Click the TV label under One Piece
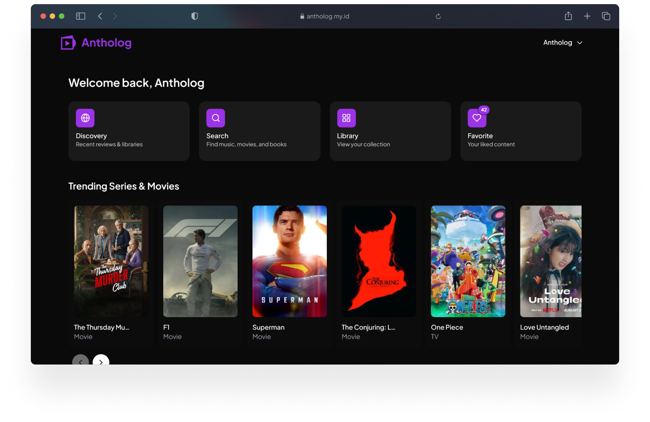 pos(435,336)
